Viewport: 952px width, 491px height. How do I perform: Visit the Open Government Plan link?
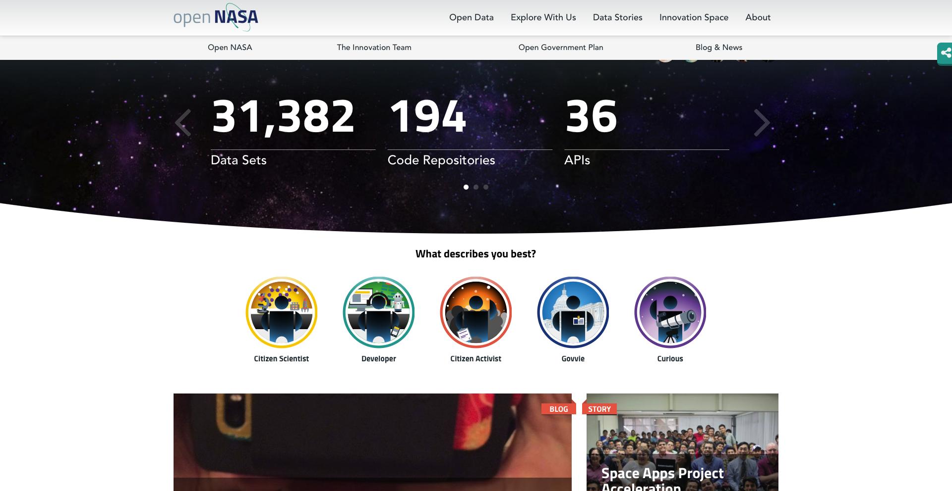(561, 48)
